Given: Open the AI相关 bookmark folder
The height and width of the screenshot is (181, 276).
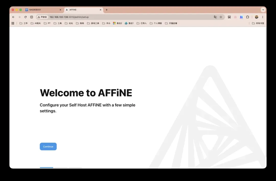Looking at the screenshot, I should (x=36, y=23).
